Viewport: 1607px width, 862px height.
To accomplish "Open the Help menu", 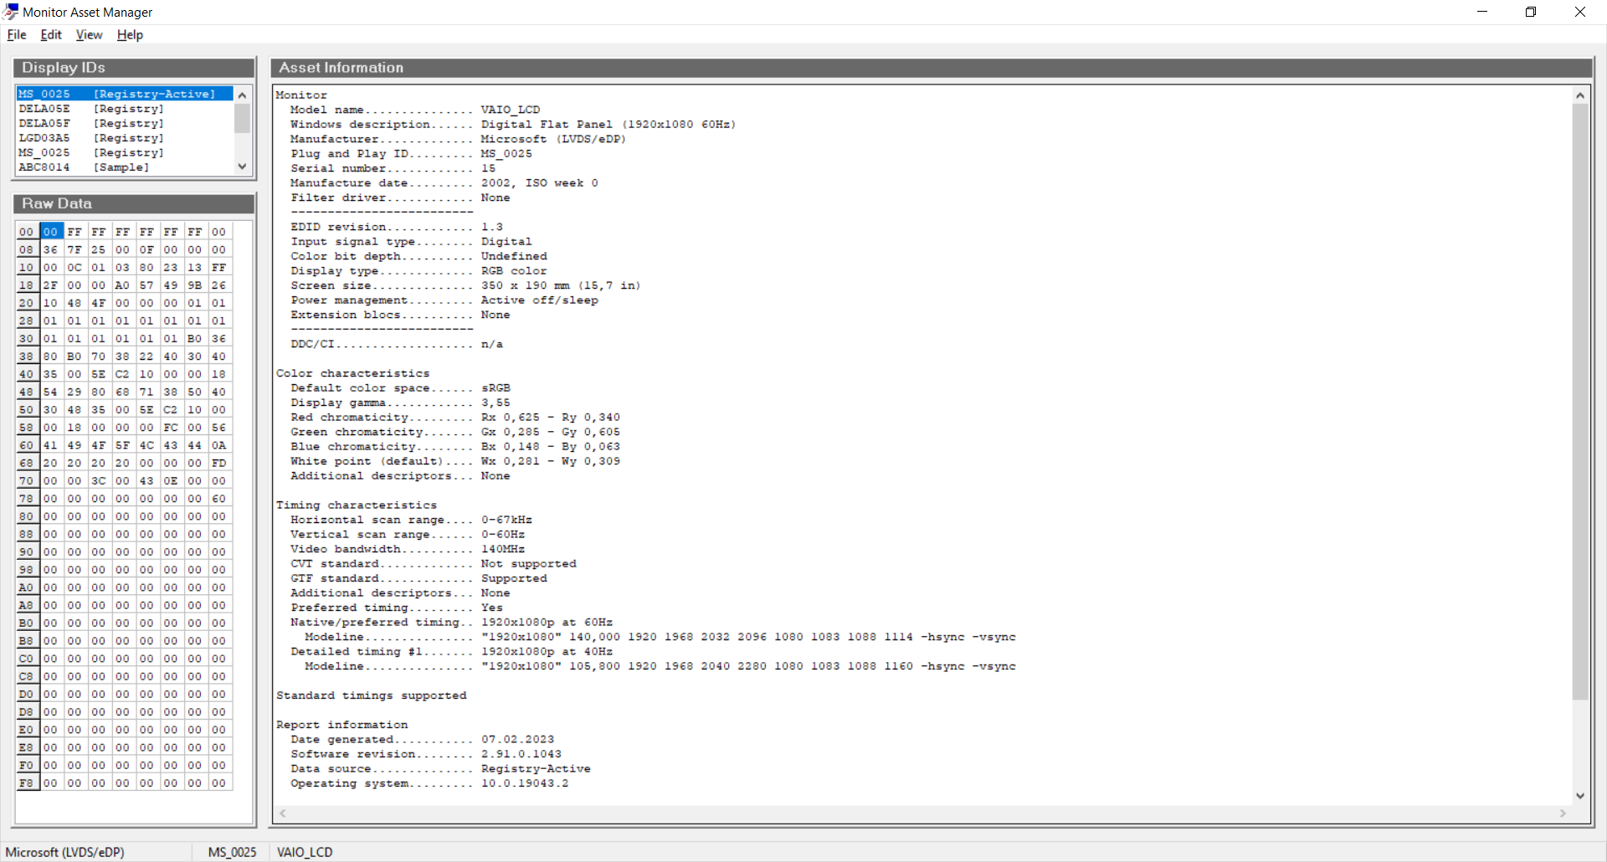I will [x=130, y=35].
